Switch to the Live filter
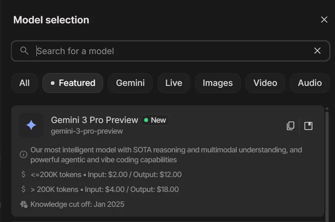 coord(174,83)
